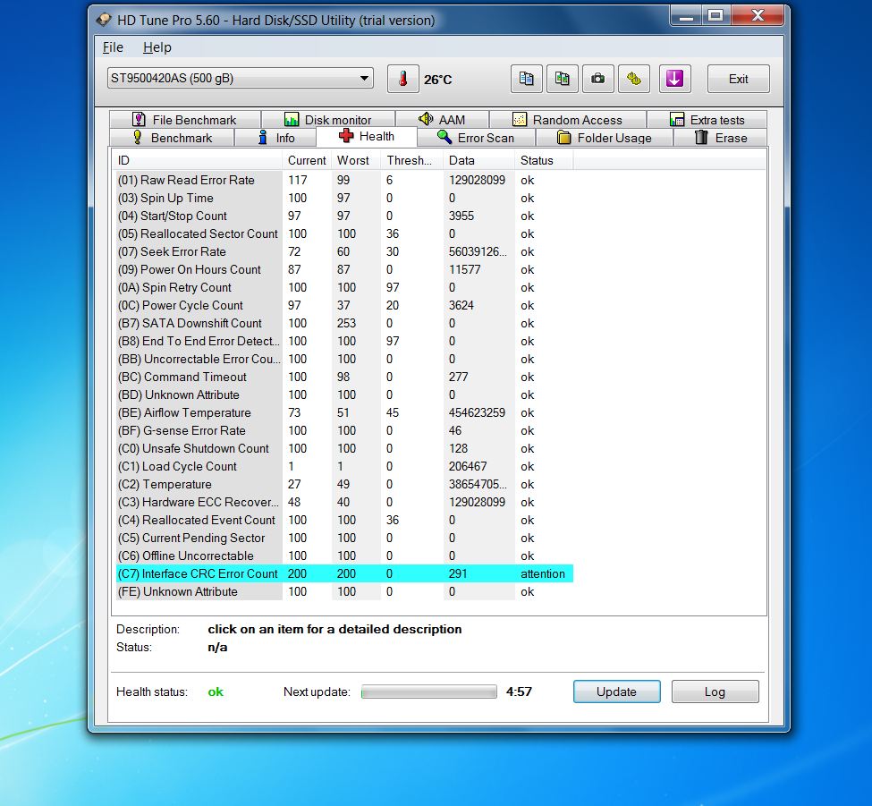Select the Health tab
The image size is (872, 806).
pyautogui.click(x=367, y=136)
